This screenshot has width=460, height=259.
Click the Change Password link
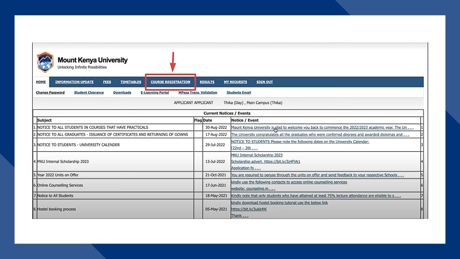(x=50, y=92)
